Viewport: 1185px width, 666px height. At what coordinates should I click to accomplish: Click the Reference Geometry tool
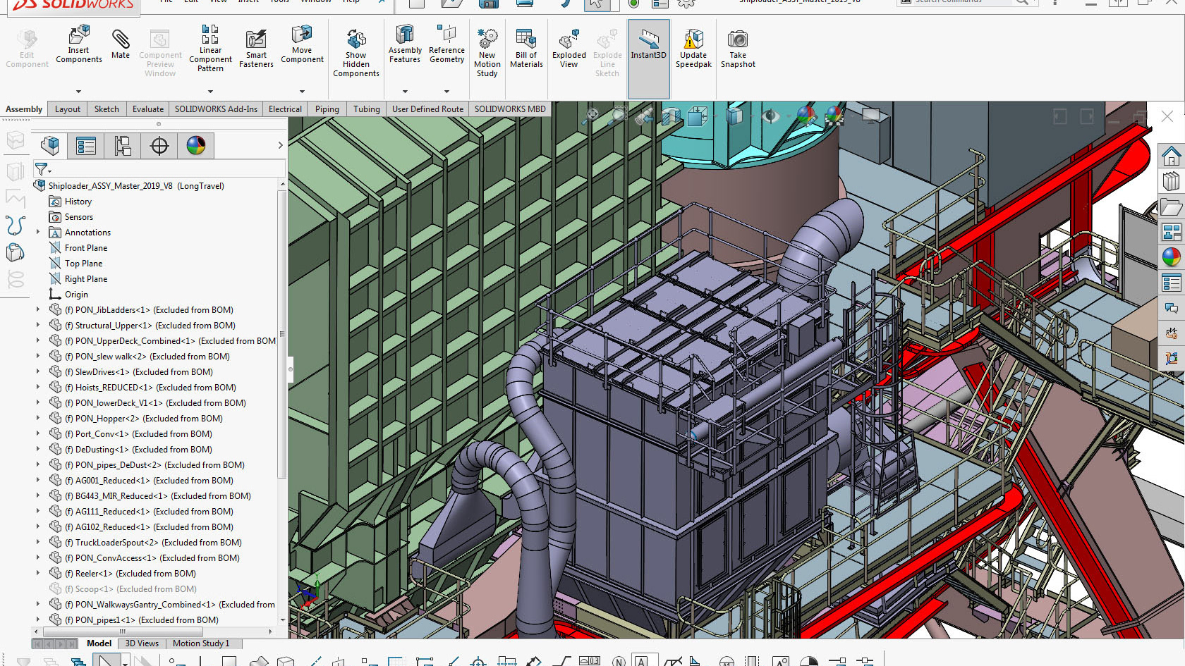pos(446,44)
